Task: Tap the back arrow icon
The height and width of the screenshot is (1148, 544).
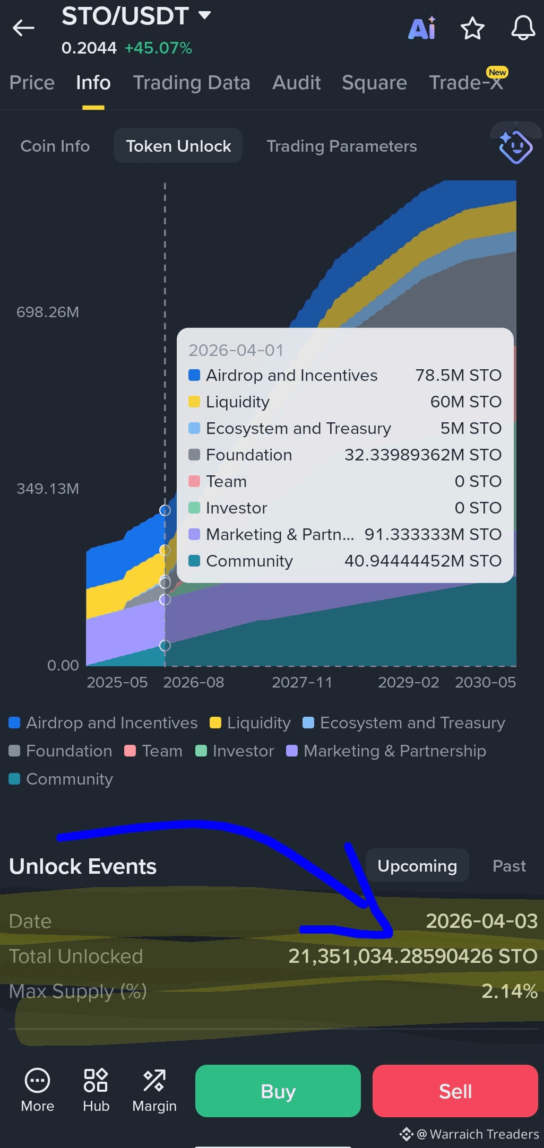Action: click(23, 28)
